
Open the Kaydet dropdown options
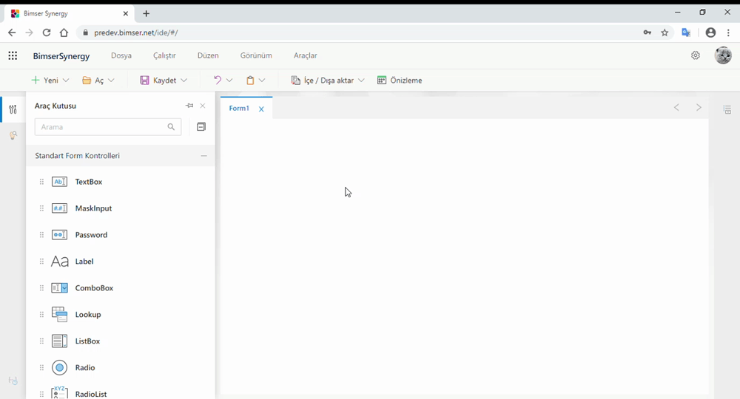click(184, 81)
